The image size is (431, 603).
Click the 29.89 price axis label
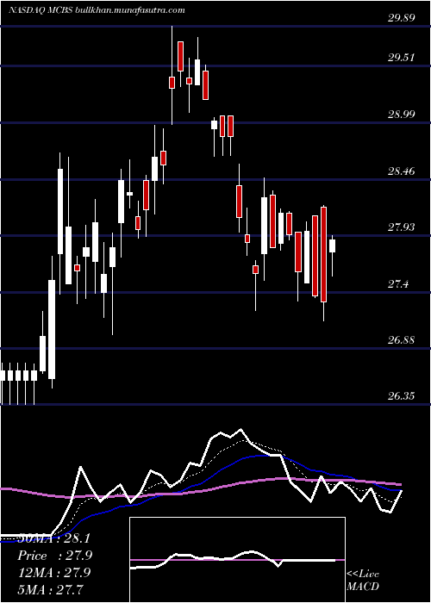coord(402,18)
